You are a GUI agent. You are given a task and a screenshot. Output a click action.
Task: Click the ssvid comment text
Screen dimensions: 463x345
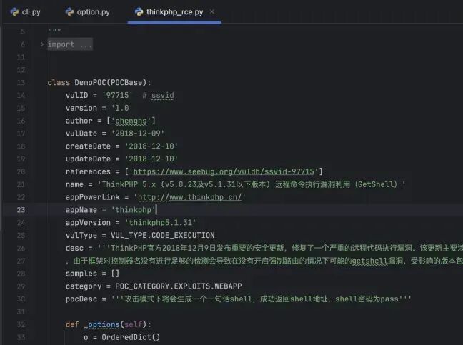tap(162, 95)
